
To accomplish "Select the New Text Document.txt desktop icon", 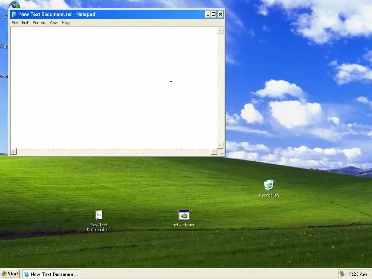I will pos(99,215).
